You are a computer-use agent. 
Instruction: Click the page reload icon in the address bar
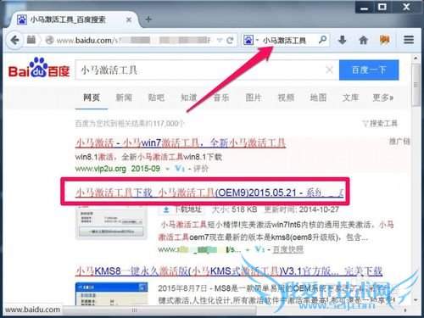[230, 41]
